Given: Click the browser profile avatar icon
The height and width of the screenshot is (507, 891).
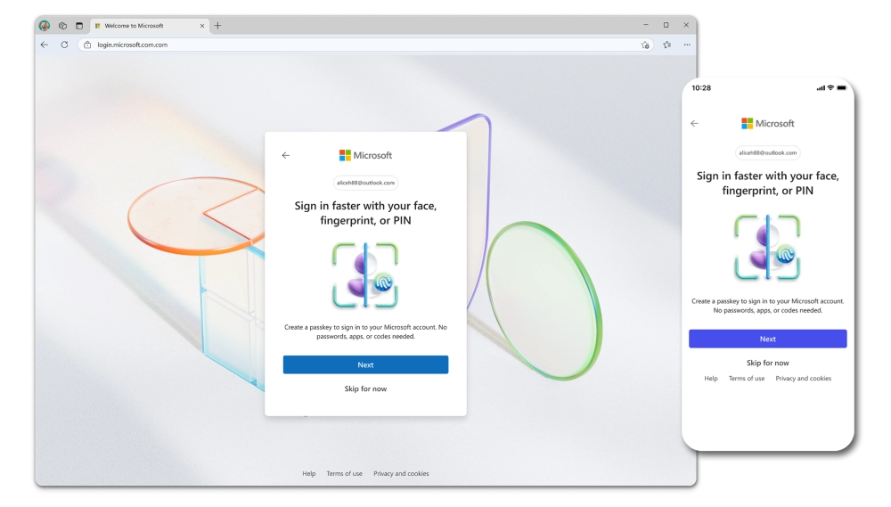Looking at the screenshot, I should point(45,26).
